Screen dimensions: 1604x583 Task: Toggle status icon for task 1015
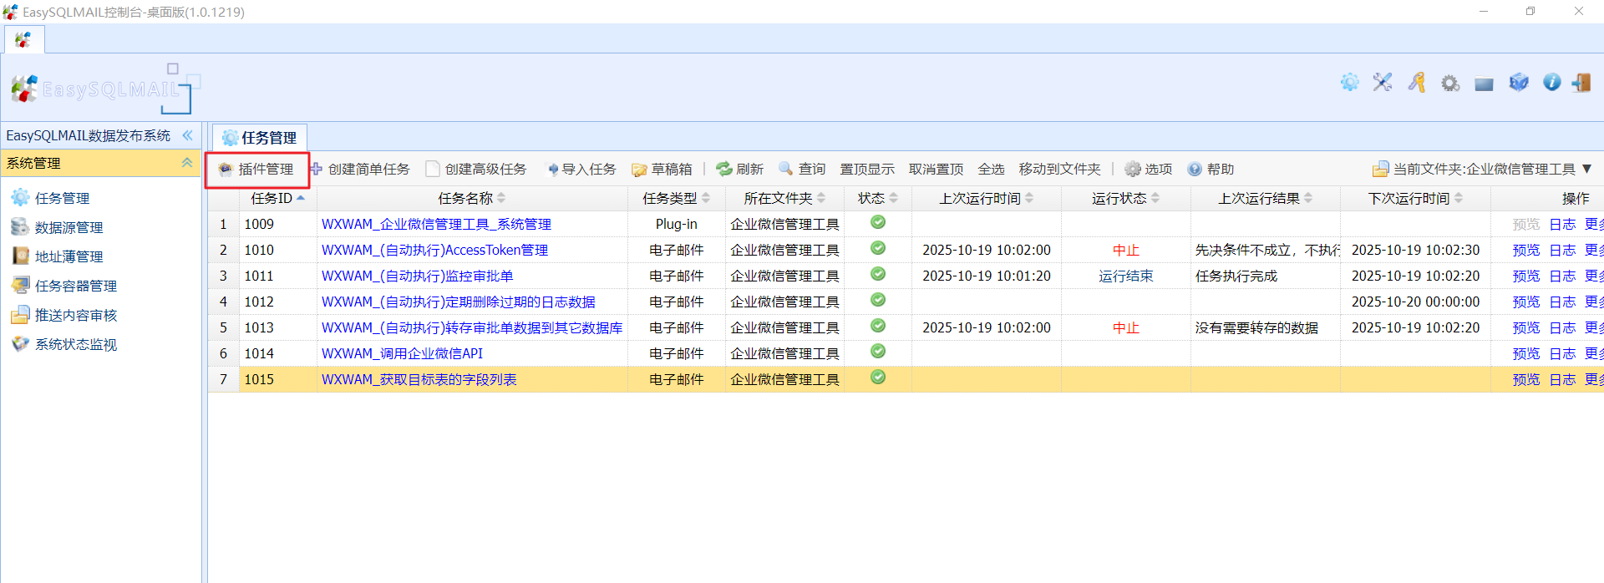point(877,378)
